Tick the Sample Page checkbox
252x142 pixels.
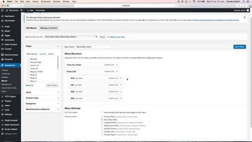(28, 62)
